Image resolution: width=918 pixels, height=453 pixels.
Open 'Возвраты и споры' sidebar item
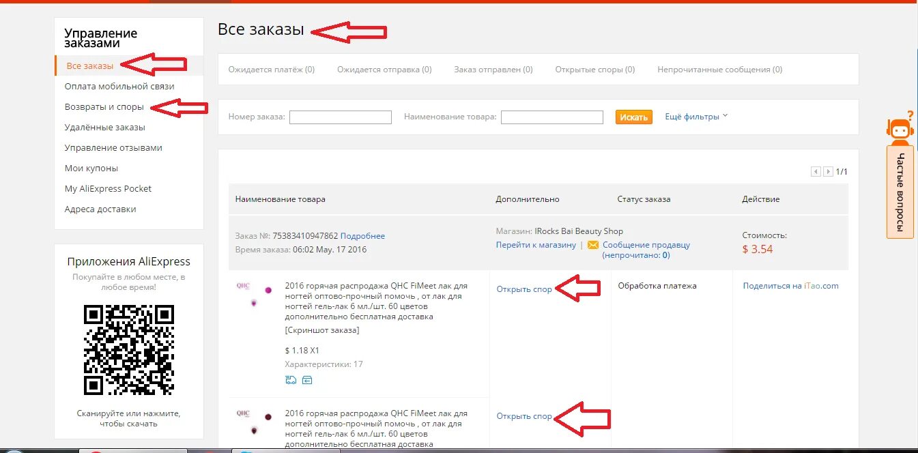(104, 106)
